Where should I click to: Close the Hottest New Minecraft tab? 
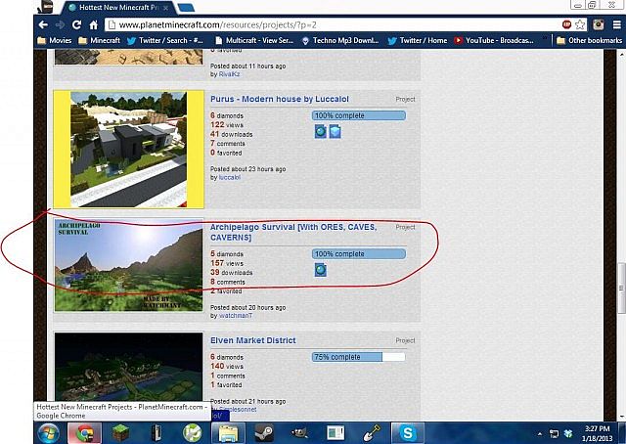[x=165, y=8]
